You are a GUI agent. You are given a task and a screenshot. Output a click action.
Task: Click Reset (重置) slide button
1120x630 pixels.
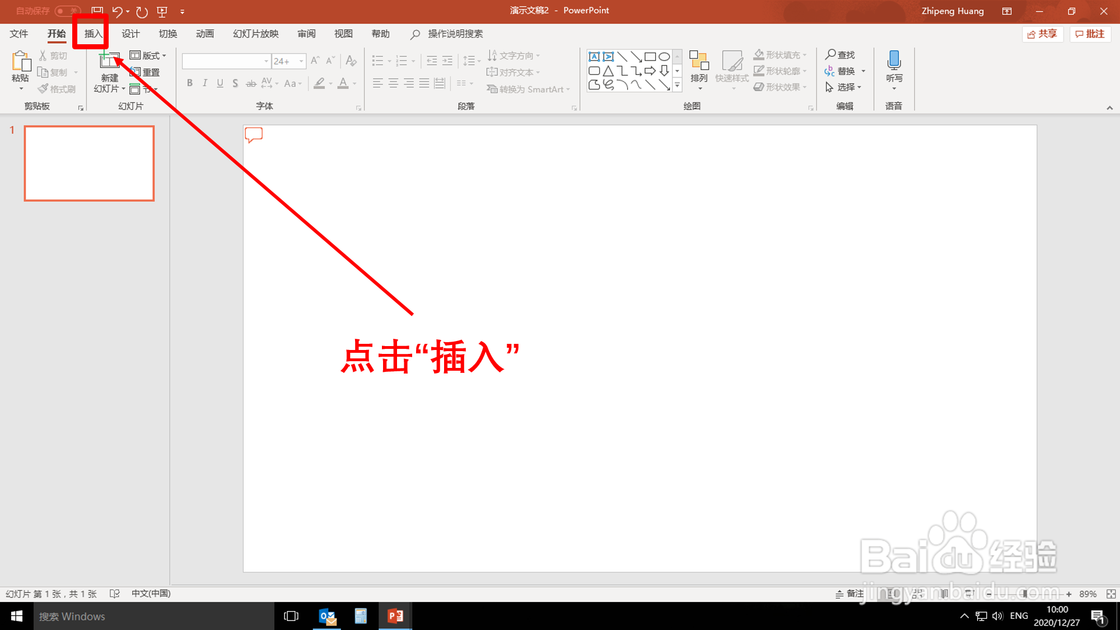point(145,72)
